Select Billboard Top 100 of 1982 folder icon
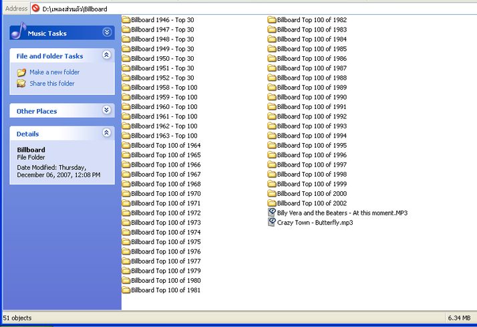This screenshot has width=477, height=327. [x=272, y=20]
